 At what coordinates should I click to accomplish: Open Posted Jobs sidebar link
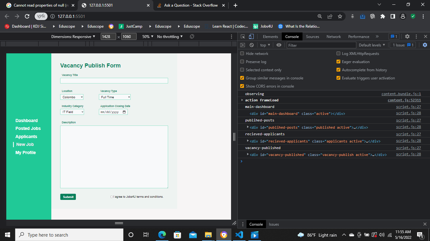28,128
